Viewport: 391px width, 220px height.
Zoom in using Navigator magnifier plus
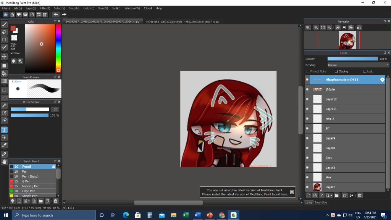coord(316,27)
